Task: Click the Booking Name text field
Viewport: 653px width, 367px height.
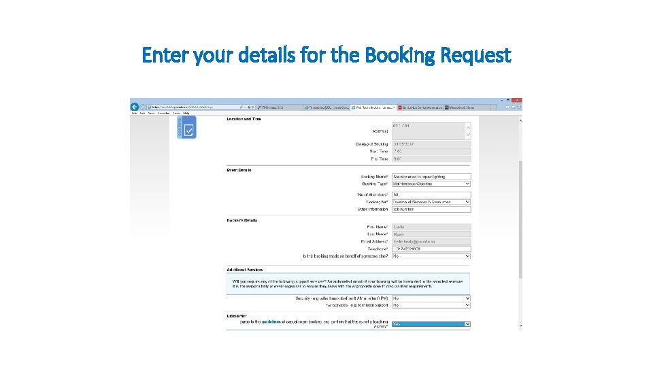Action: (431, 177)
